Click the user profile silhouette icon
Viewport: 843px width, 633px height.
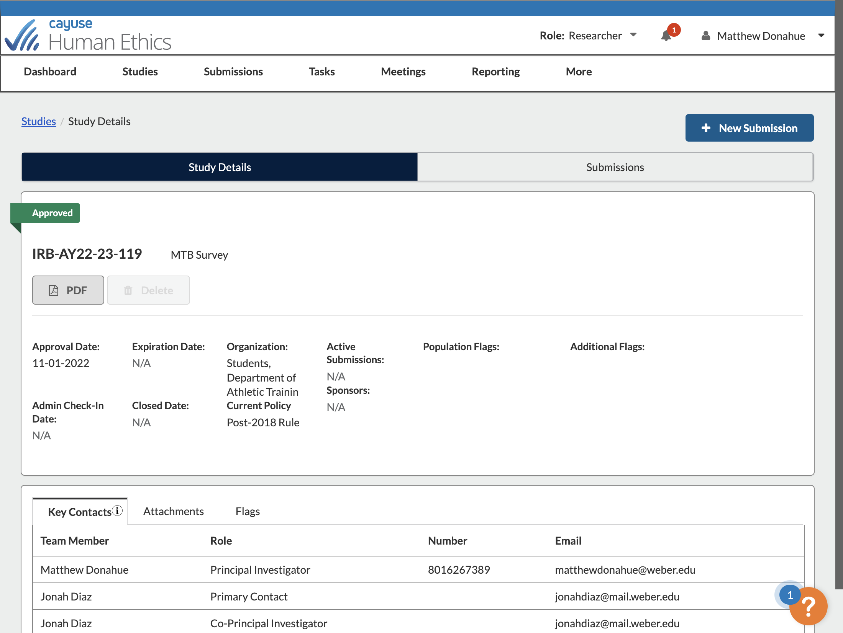tap(705, 36)
